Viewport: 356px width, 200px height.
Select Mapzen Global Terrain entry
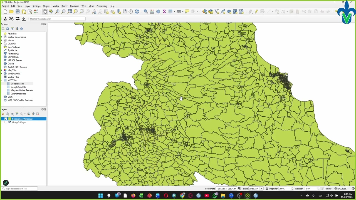21,90
